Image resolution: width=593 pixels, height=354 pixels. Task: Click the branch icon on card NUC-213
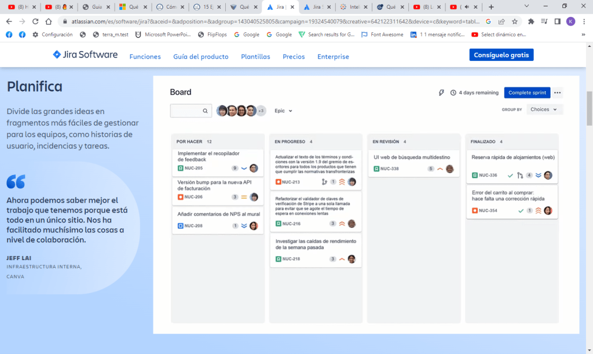tap(324, 182)
